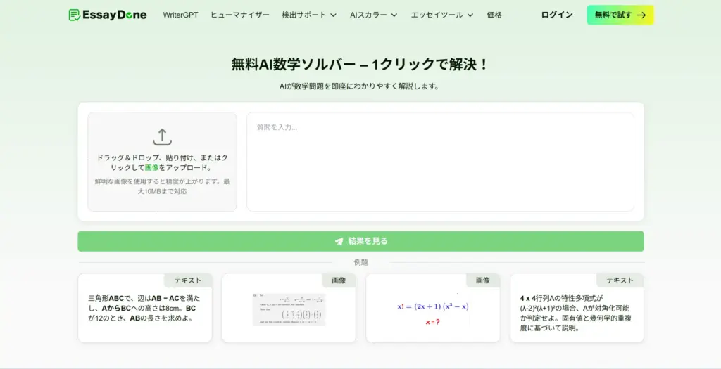Select the matrix image example thumbnail

[x=289, y=309]
